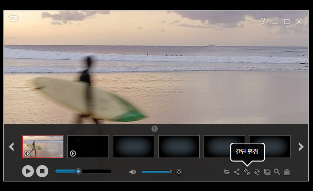The image size is (313, 191).
Task: Click the volume slider handle
Action: 171,172
